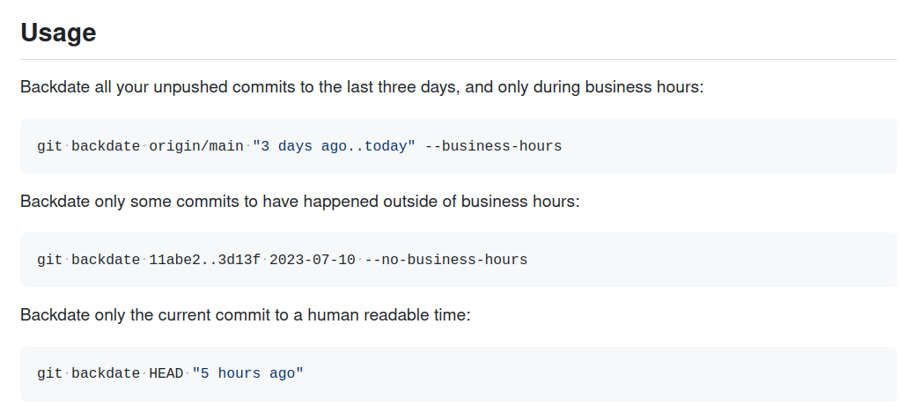Click the commit range 11abe2..3d13f
Viewport: 913px width, 420px height.
pos(204,260)
